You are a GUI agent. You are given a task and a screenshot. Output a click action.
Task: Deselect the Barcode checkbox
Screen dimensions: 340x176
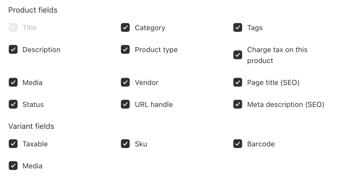pos(238,144)
